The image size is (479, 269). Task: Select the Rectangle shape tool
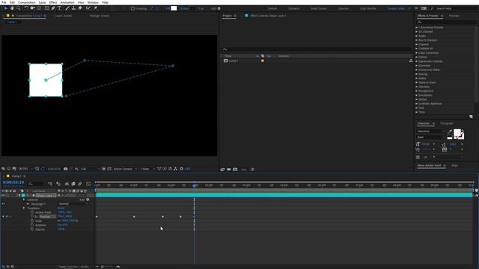pyautogui.click(x=46, y=8)
